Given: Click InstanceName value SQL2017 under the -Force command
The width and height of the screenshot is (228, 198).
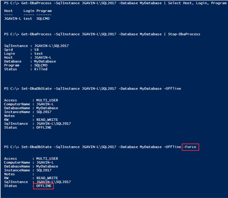Looking at the screenshot, I should point(44,170).
